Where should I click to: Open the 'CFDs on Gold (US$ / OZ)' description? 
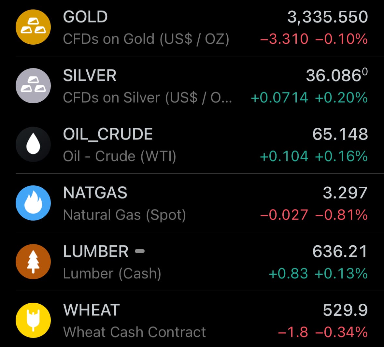146,39
